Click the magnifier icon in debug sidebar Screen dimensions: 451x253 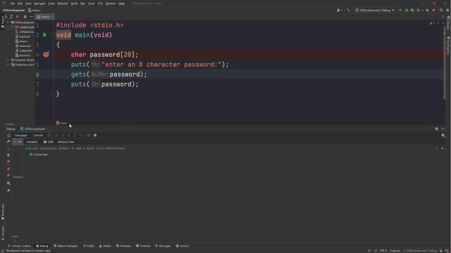(x=8, y=183)
